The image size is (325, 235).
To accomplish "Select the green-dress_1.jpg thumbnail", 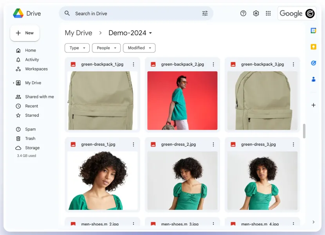I will point(102,181).
